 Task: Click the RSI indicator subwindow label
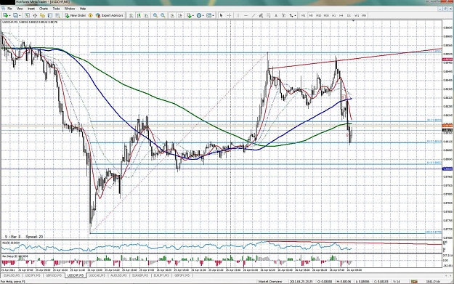click(x=11, y=243)
